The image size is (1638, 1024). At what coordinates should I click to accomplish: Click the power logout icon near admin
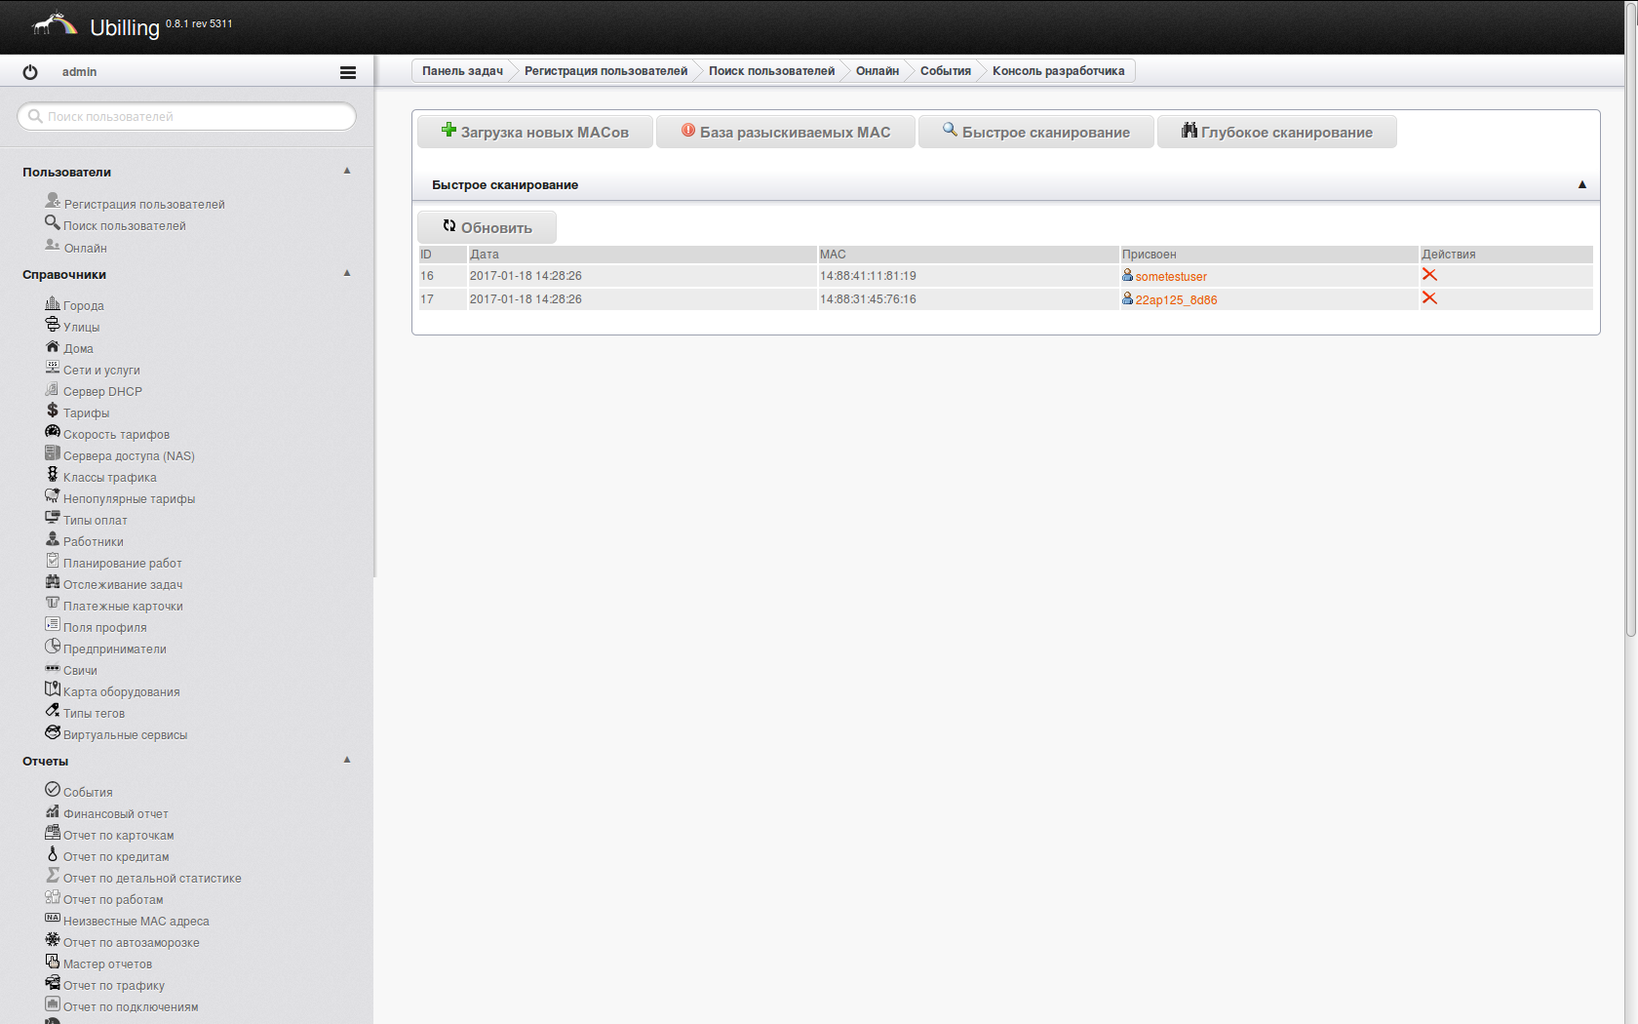click(30, 72)
